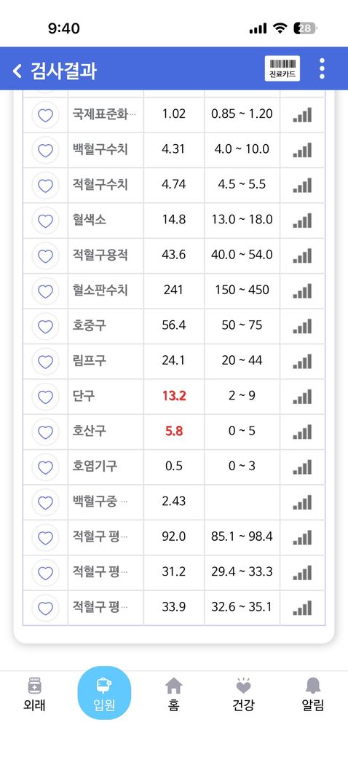348x757 pixels.
Task: Favorite the 백혈구수치 heart icon
Action: tap(45, 150)
